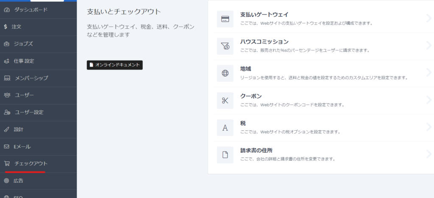Click the document icon beside 請求書の住所
The image size is (434, 198).
coord(225,154)
